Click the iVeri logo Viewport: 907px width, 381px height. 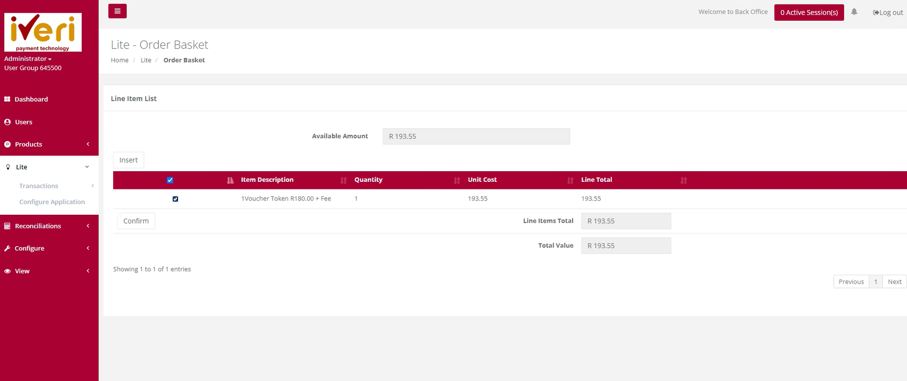(43, 32)
